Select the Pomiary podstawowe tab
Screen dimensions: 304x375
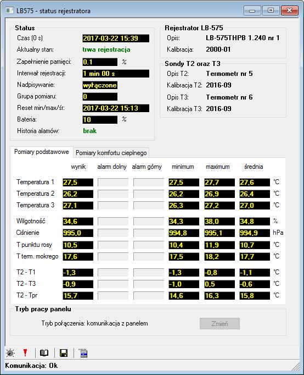[x=42, y=152]
